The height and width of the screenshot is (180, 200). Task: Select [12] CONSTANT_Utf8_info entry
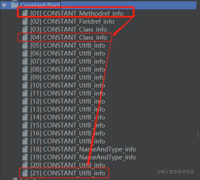click(x=67, y=101)
